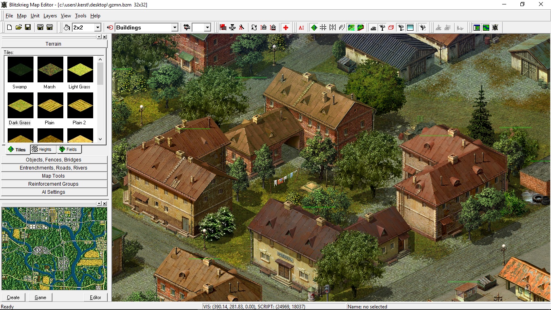Open the Layers menu
The width and height of the screenshot is (551, 310).
coord(50,16)
